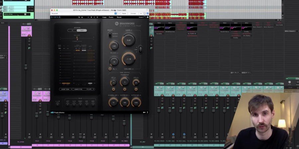Uncheck the plugin enabled checkbox in title strip
The width and height of the screenshot is (299, 149).
click(x=148, y=14)
